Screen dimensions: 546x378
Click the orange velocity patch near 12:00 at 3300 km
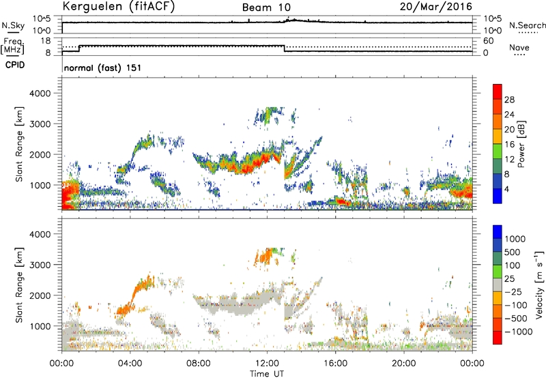(266, 257)
